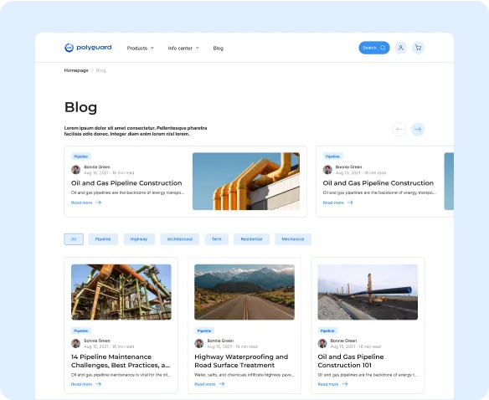Expand the Products dropdown menu
The width and height of the screenshot is (489, 400).
point(141,48)
